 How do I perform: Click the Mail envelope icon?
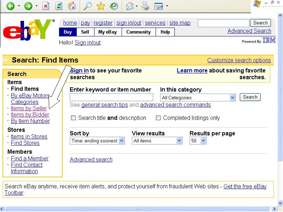coord(130,6)
